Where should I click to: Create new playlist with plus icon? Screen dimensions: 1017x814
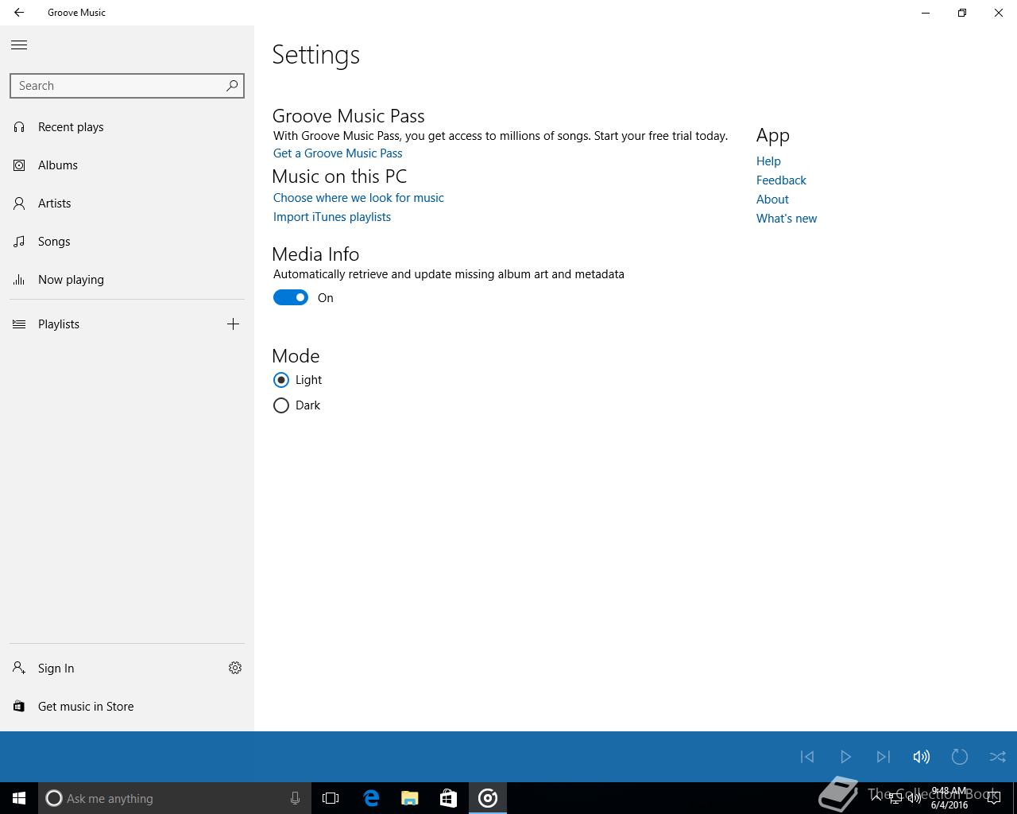tap(233, 324)
